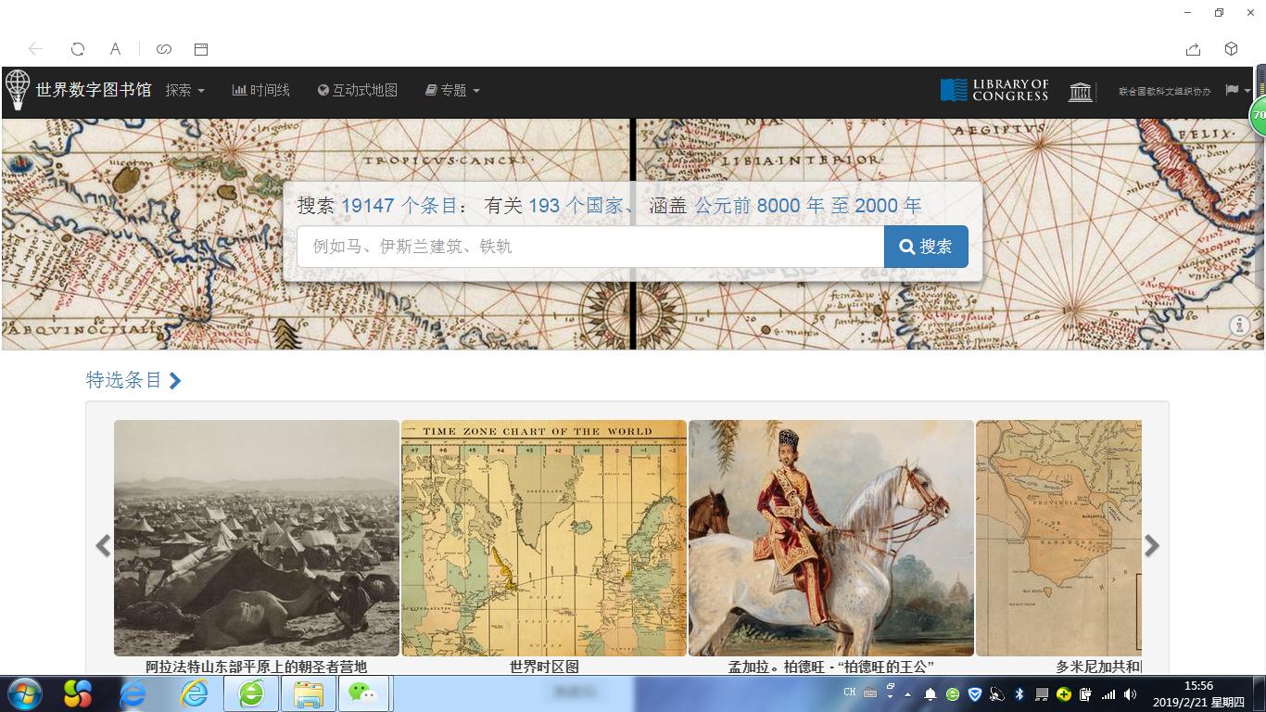
Task: Expand the 探索 dropdown menu
Action: click(185, 90)
